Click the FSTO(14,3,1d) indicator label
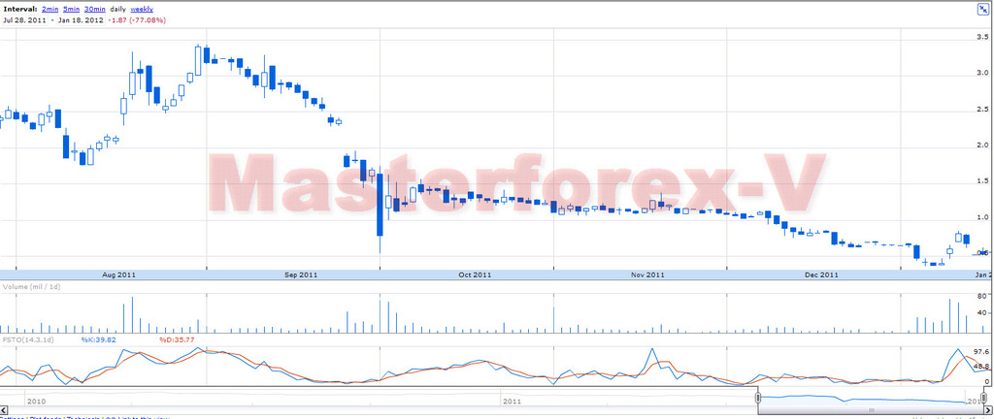 pos(28,340)
